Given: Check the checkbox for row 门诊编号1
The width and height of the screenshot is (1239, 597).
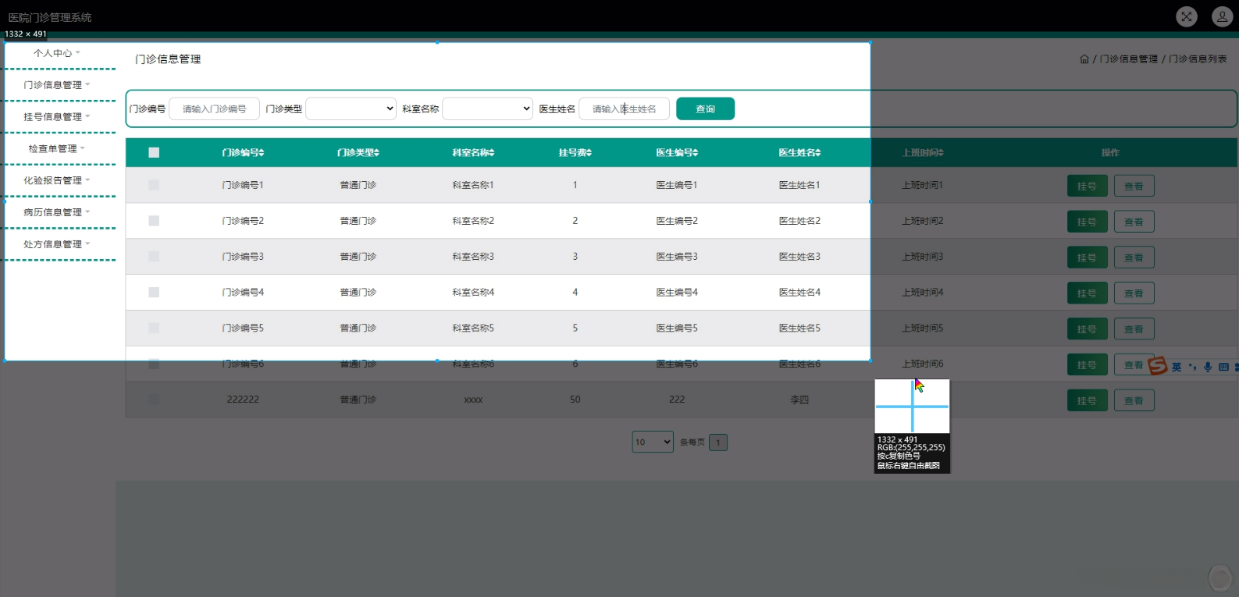Looking at the screenshot, I should [154, 185].
